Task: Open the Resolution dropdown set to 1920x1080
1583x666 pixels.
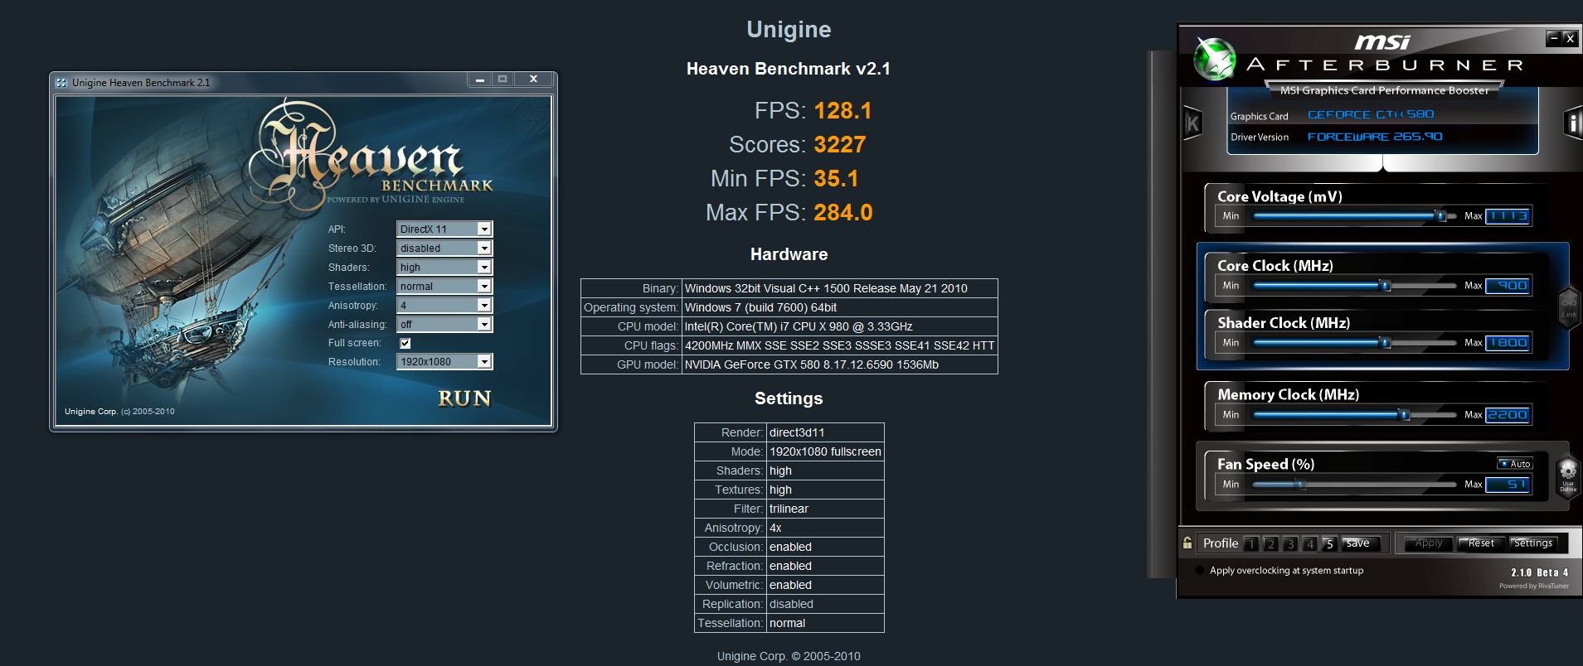Action: tap(444, 361)
